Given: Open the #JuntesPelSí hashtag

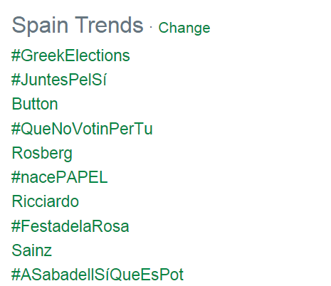Looking at the screenshot, I should click(59, 80).
